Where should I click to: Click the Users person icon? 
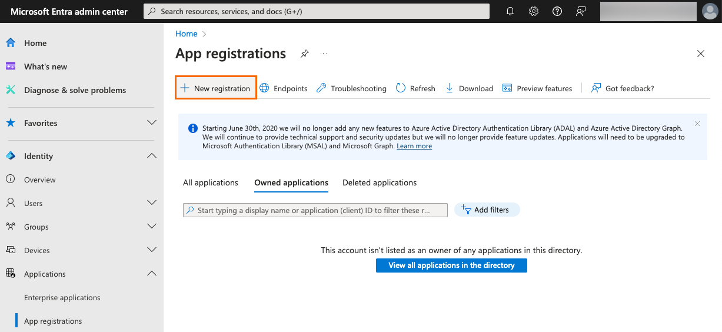[x=11, y=203]
